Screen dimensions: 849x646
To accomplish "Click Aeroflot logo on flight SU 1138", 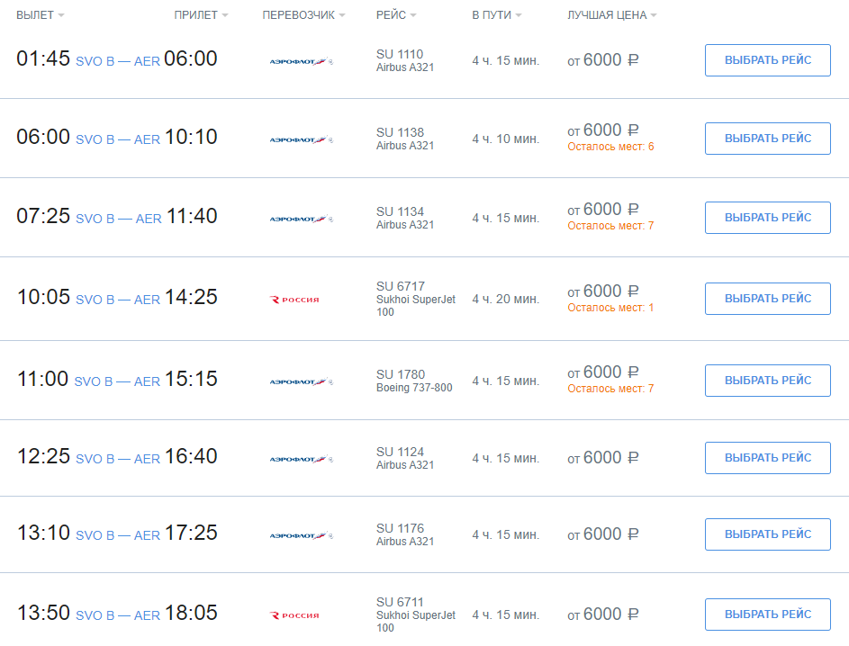I will pyautogui.click(x=302, y=140).
